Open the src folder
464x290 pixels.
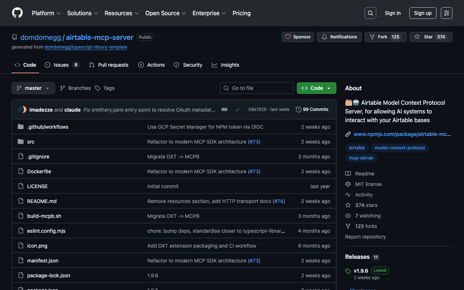click(31, 142)
